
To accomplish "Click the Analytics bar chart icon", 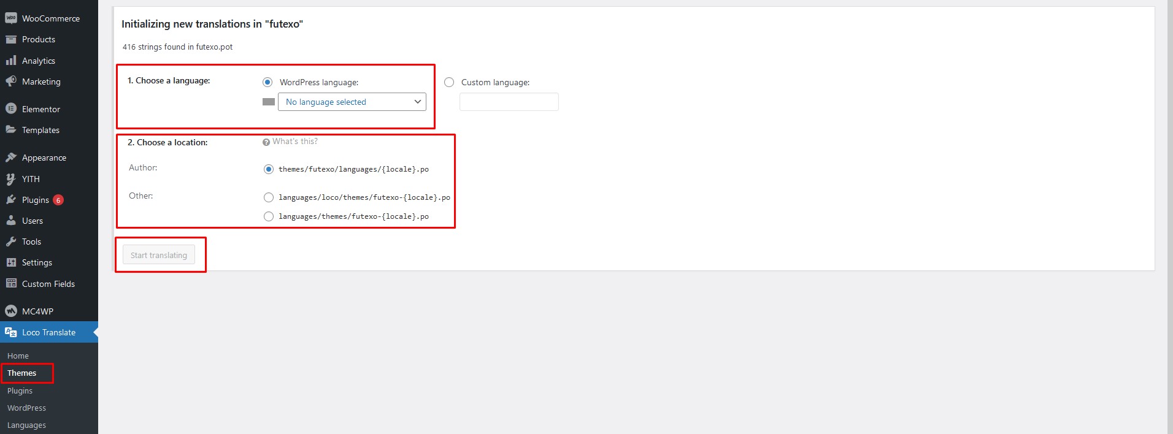I will click(11, 61).
